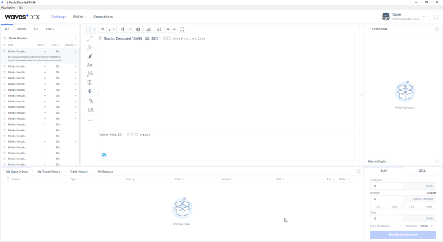Click the Limit price input field
This screenshot has width=443, height=242.
coord(387,186)
